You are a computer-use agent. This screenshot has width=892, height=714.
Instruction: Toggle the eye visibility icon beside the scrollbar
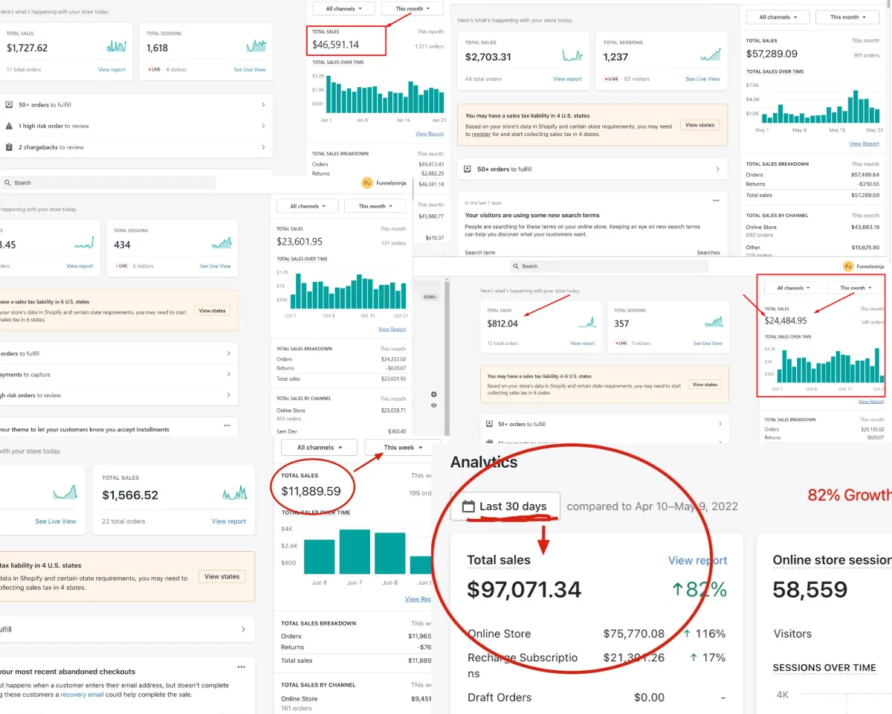[433, 405]
